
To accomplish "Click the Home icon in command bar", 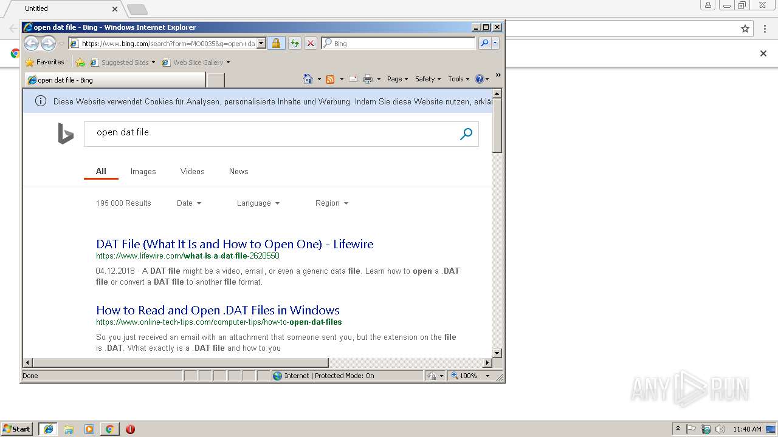I will 308,79.
